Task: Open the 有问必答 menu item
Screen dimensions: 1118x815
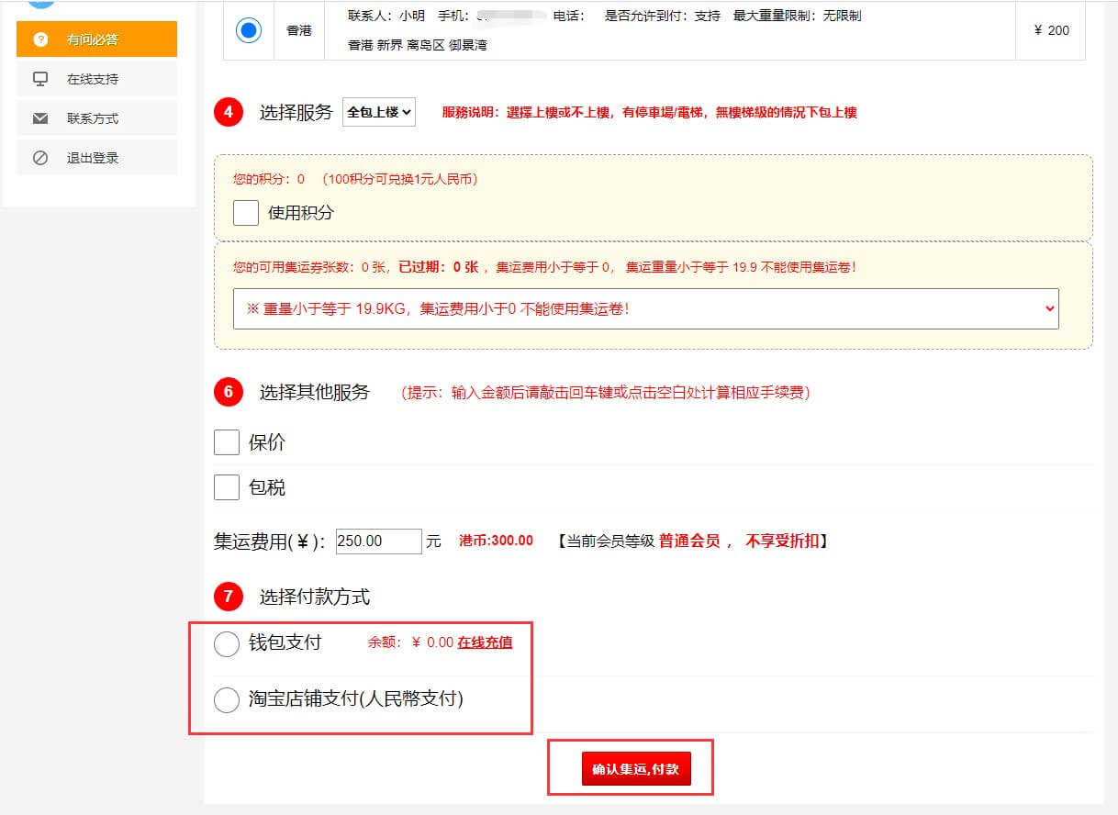Action: coord(97,39)
